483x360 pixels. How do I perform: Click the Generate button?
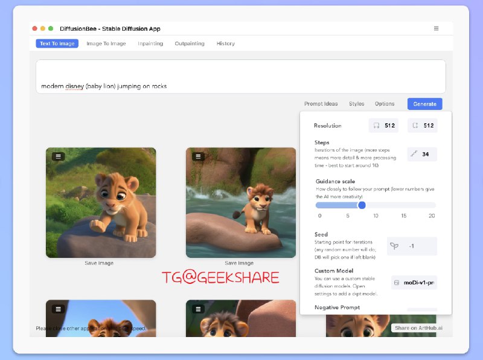(x=424, y=103)
